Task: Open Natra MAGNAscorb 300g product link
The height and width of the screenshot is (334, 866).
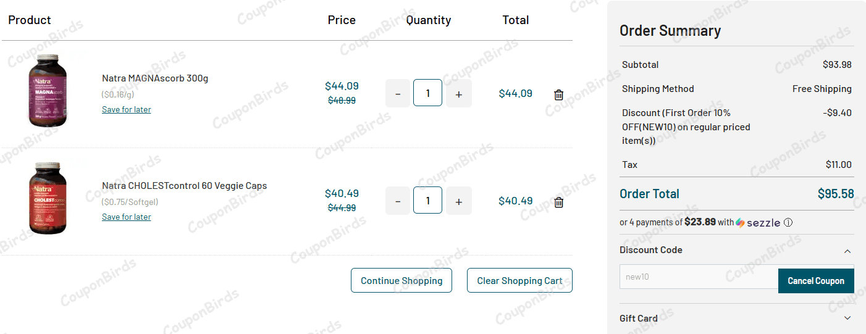Action: click(x=155, y=78)
